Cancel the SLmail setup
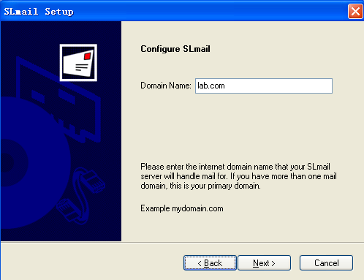The width and height of the screenshot is (364, 280). pos(326,262)
